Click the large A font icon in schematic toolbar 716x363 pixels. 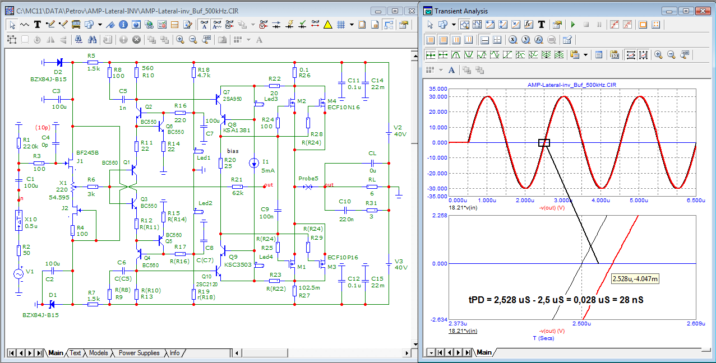[x=259, y=40]
